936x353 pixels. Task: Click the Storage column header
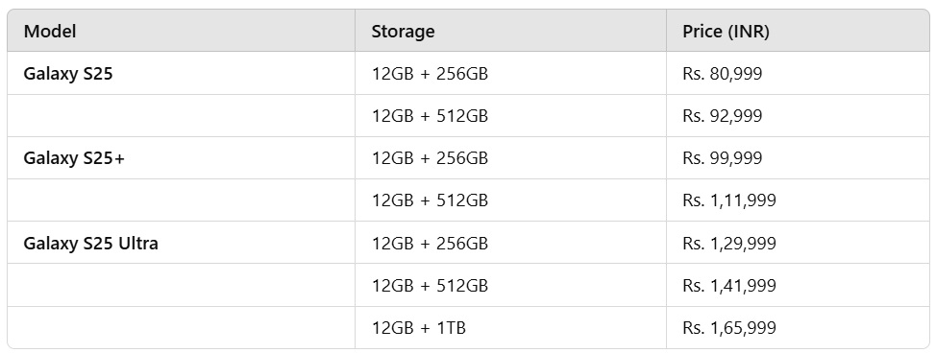click(510, 31)
